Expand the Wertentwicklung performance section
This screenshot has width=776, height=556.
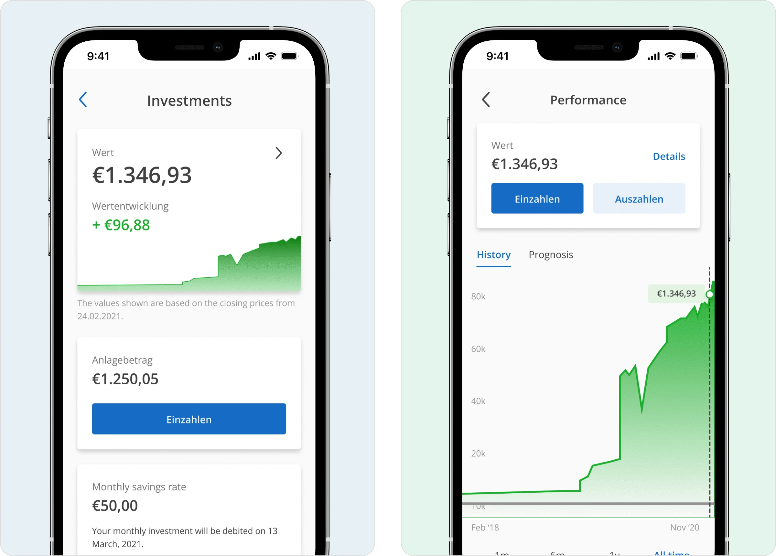(278, 152)
